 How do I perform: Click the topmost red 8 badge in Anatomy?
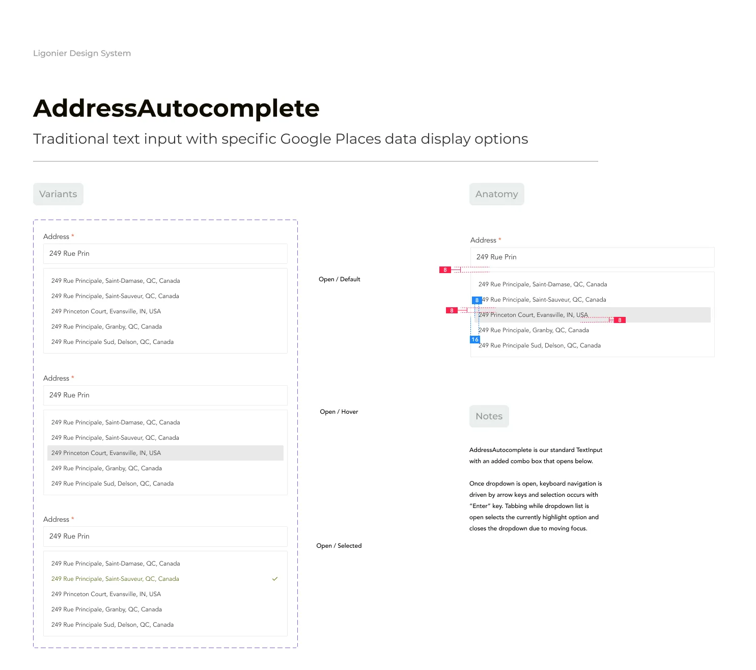pyautogui.click(x=445, y=270)
